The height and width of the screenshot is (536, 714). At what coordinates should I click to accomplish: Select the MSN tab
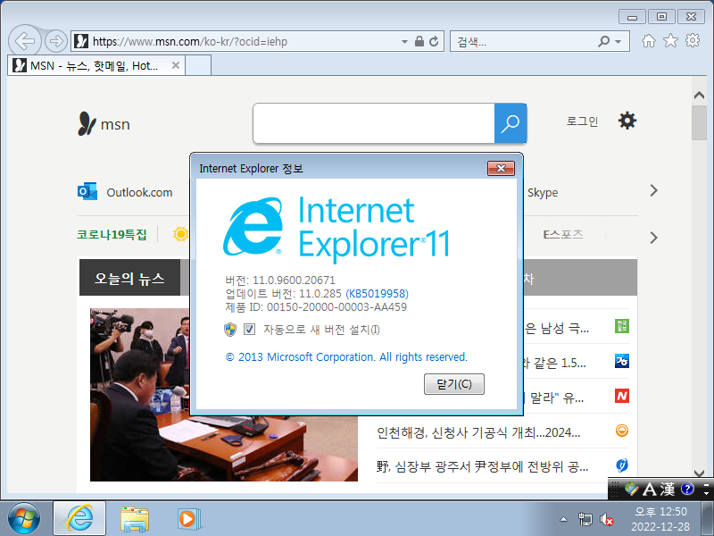tap(94, 65)
